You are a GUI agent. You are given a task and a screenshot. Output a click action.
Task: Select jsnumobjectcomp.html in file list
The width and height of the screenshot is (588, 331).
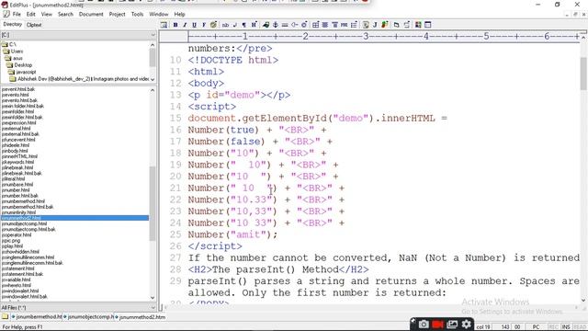coord(24,223)
